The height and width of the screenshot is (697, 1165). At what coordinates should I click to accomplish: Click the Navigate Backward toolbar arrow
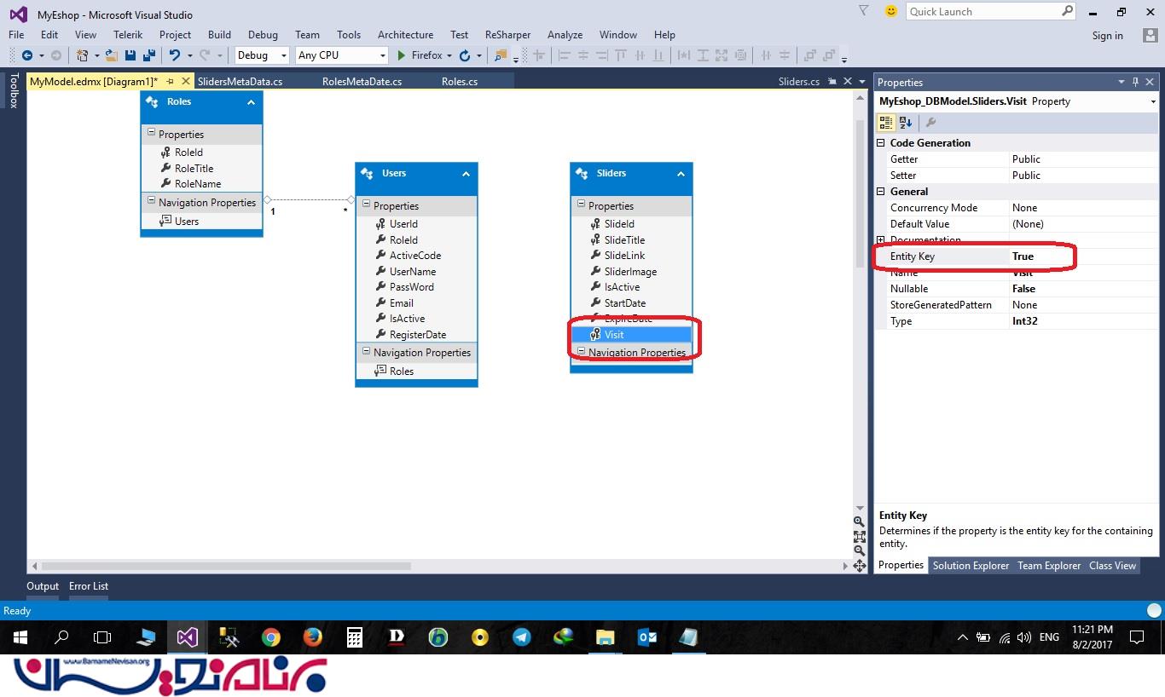27,55
